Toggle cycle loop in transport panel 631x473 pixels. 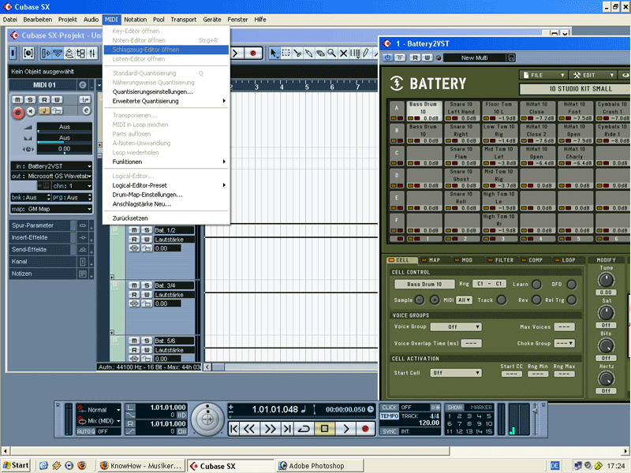[x=304, y=429]
